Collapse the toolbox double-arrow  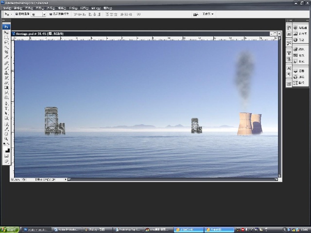(x=3, y=20)
